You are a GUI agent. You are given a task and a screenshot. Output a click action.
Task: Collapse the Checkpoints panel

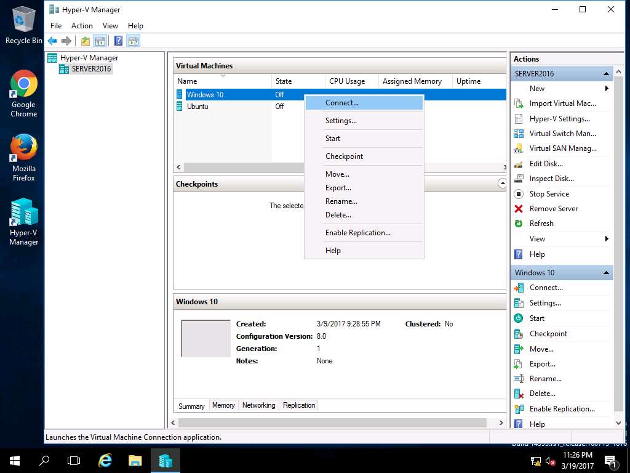click(502, 184)
